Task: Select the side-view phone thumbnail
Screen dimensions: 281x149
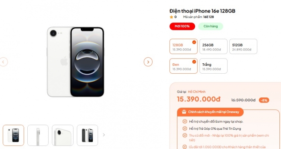Action: (38, 135)
